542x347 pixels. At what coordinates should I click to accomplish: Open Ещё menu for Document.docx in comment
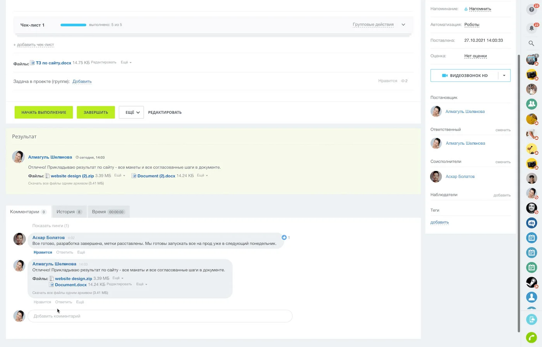click(x=142, y=284)
